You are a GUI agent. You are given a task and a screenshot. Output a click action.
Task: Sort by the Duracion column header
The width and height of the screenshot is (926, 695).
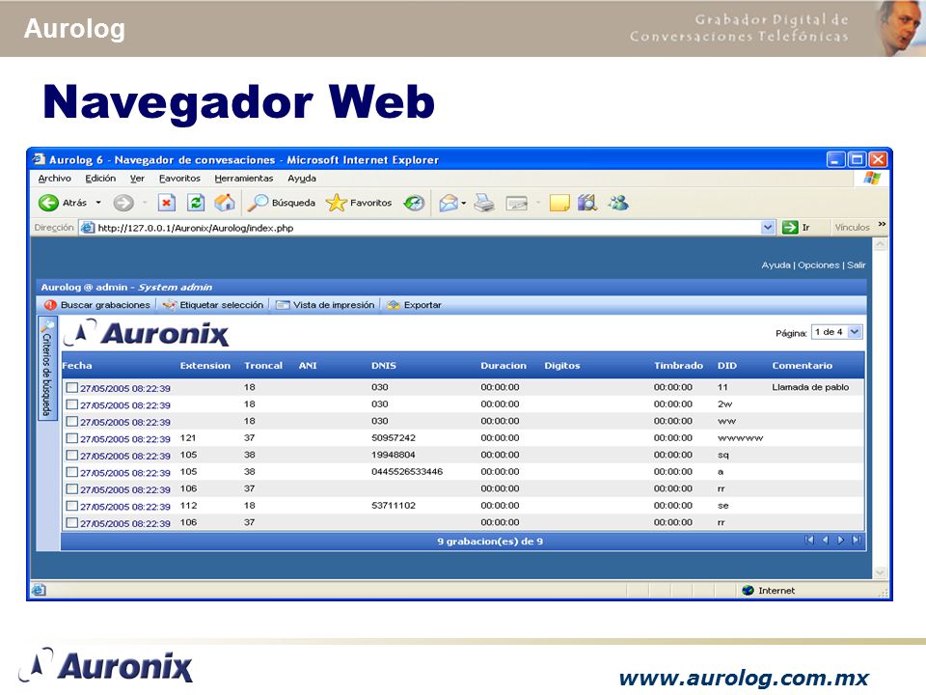click(504, 366)
